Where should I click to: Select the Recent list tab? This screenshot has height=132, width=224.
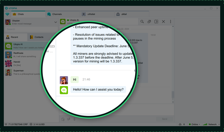[16, 37]
